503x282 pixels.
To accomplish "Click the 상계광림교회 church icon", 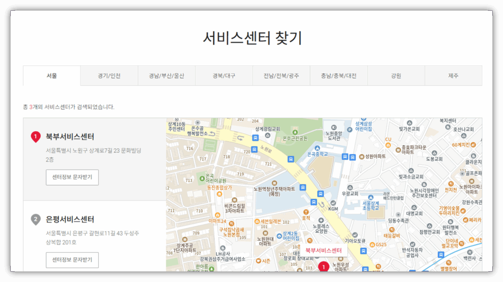I will [268, 136].
